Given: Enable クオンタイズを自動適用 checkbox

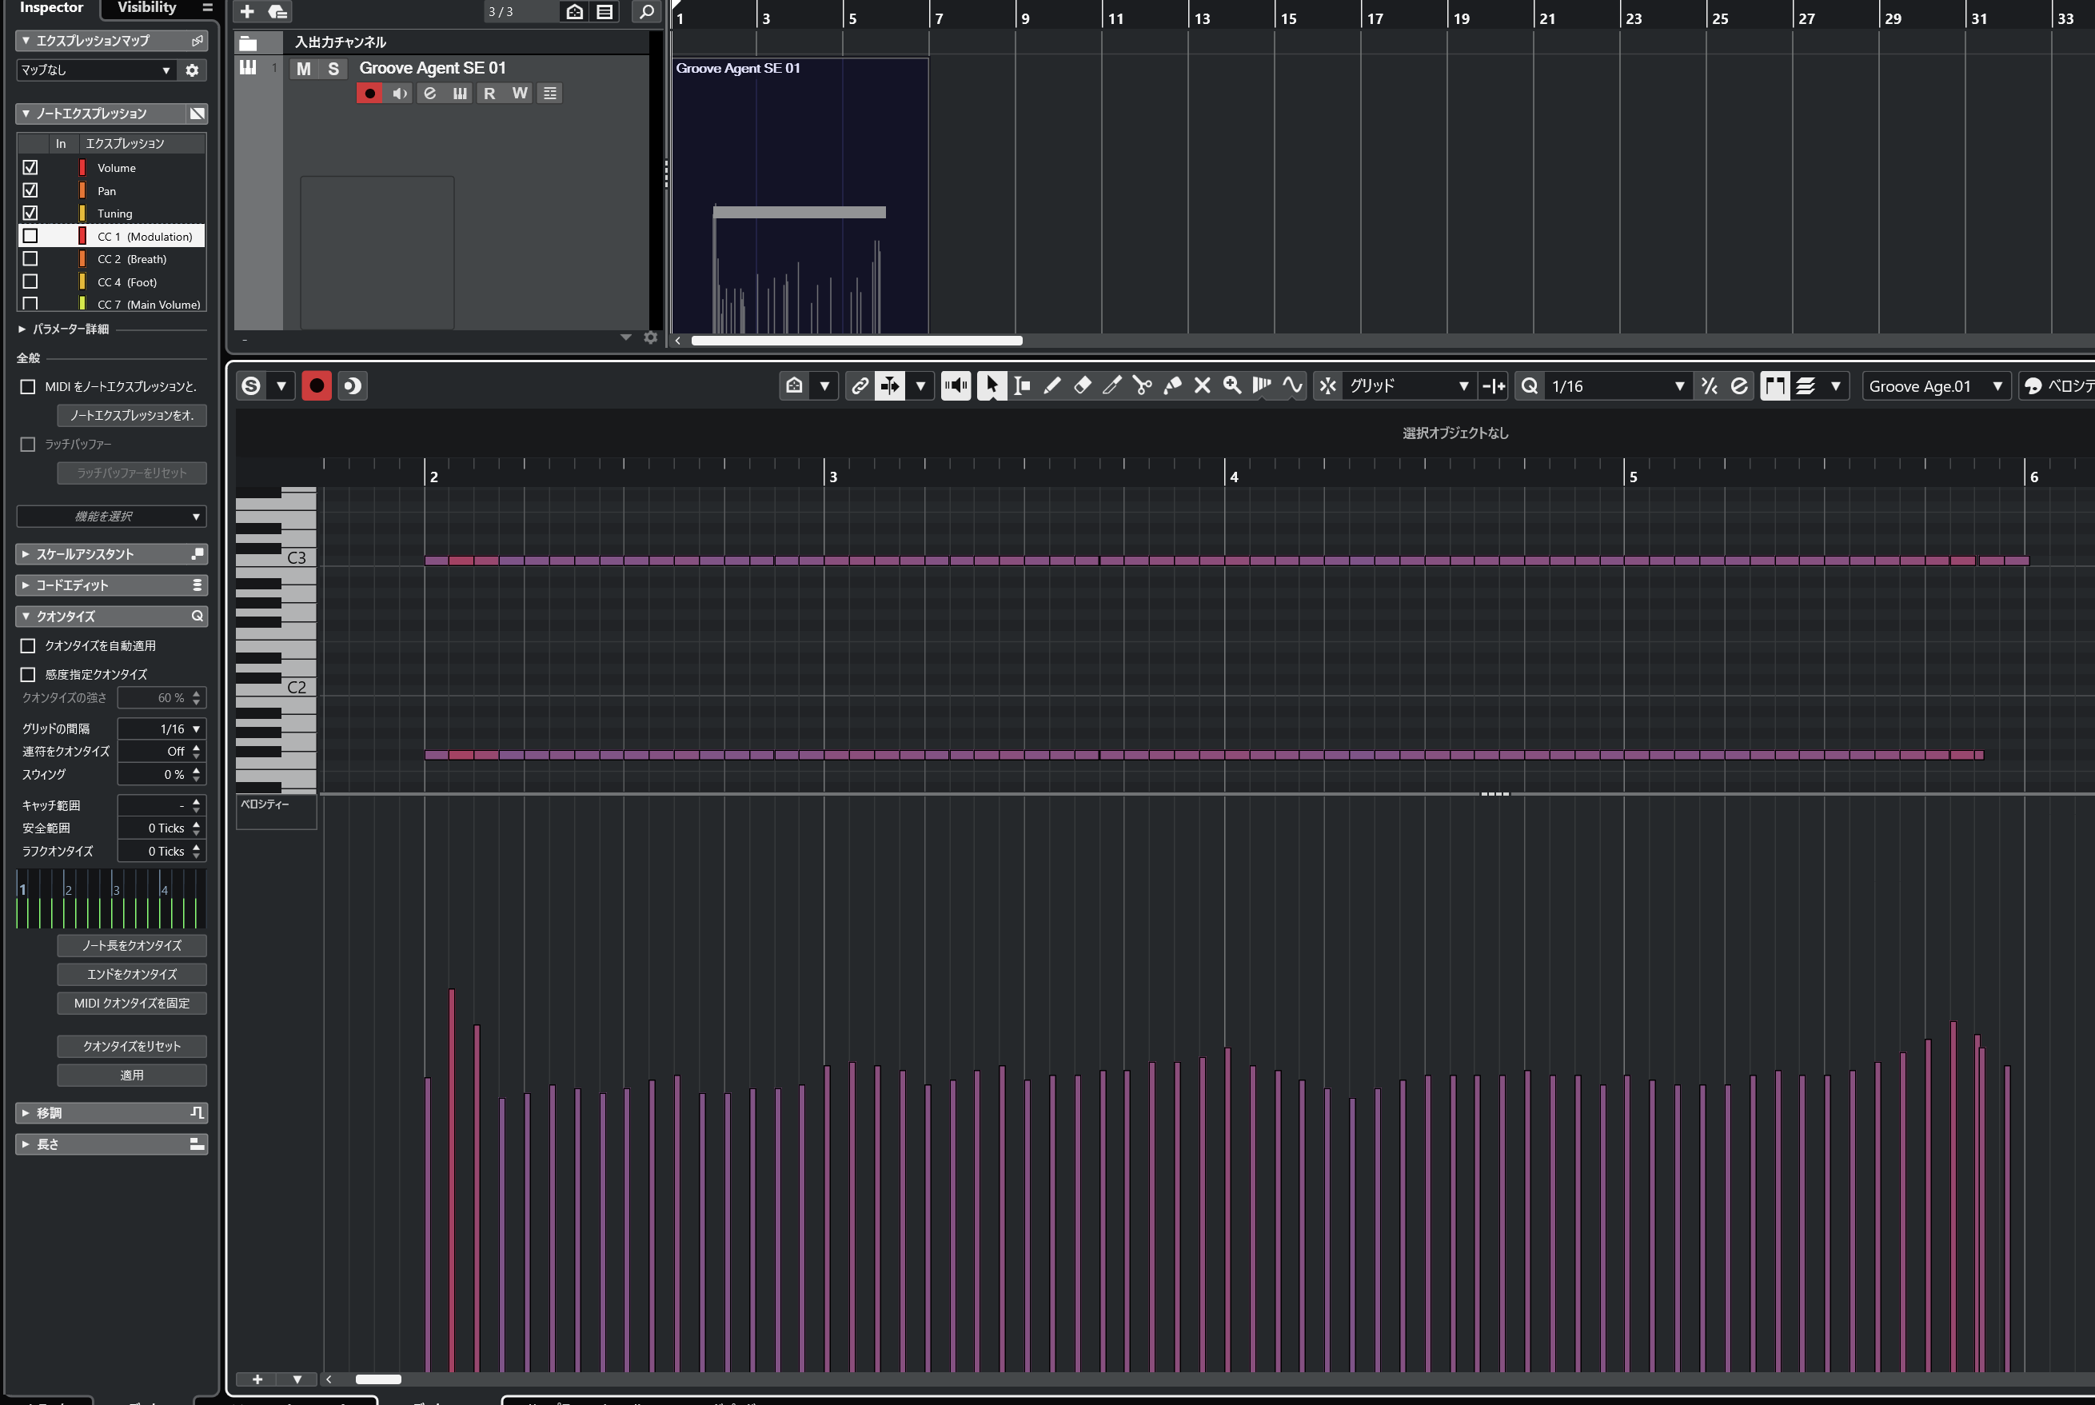Looking at the screenshot, I should (28, 646).
